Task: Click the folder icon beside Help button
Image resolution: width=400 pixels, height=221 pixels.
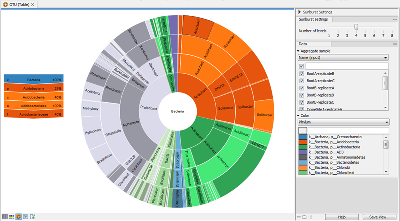Action: click(303, 217)
